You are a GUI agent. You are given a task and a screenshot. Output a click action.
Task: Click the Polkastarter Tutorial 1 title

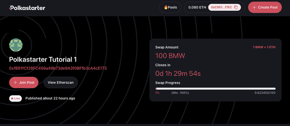pos(43,59)
